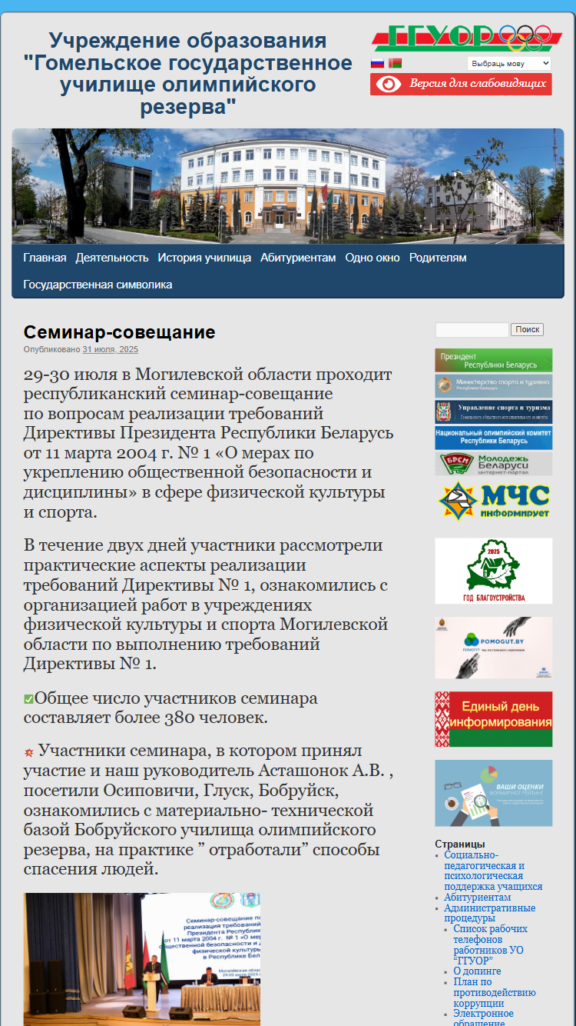Open the Главная menu item
This screenshot has width=576, height=1026.
45,258
